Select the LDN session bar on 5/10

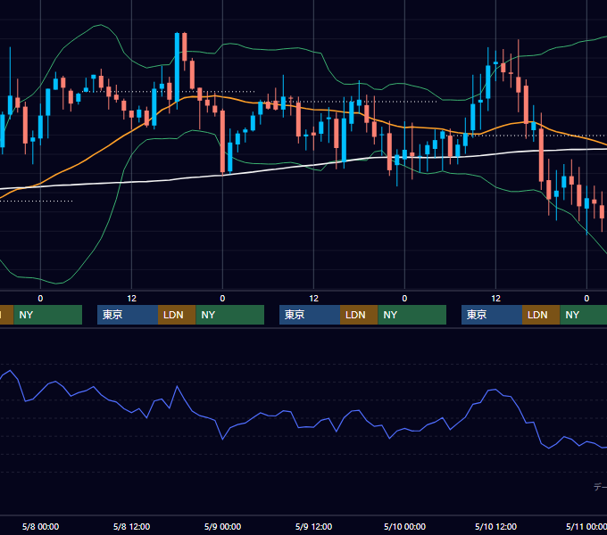pos(541,315)
